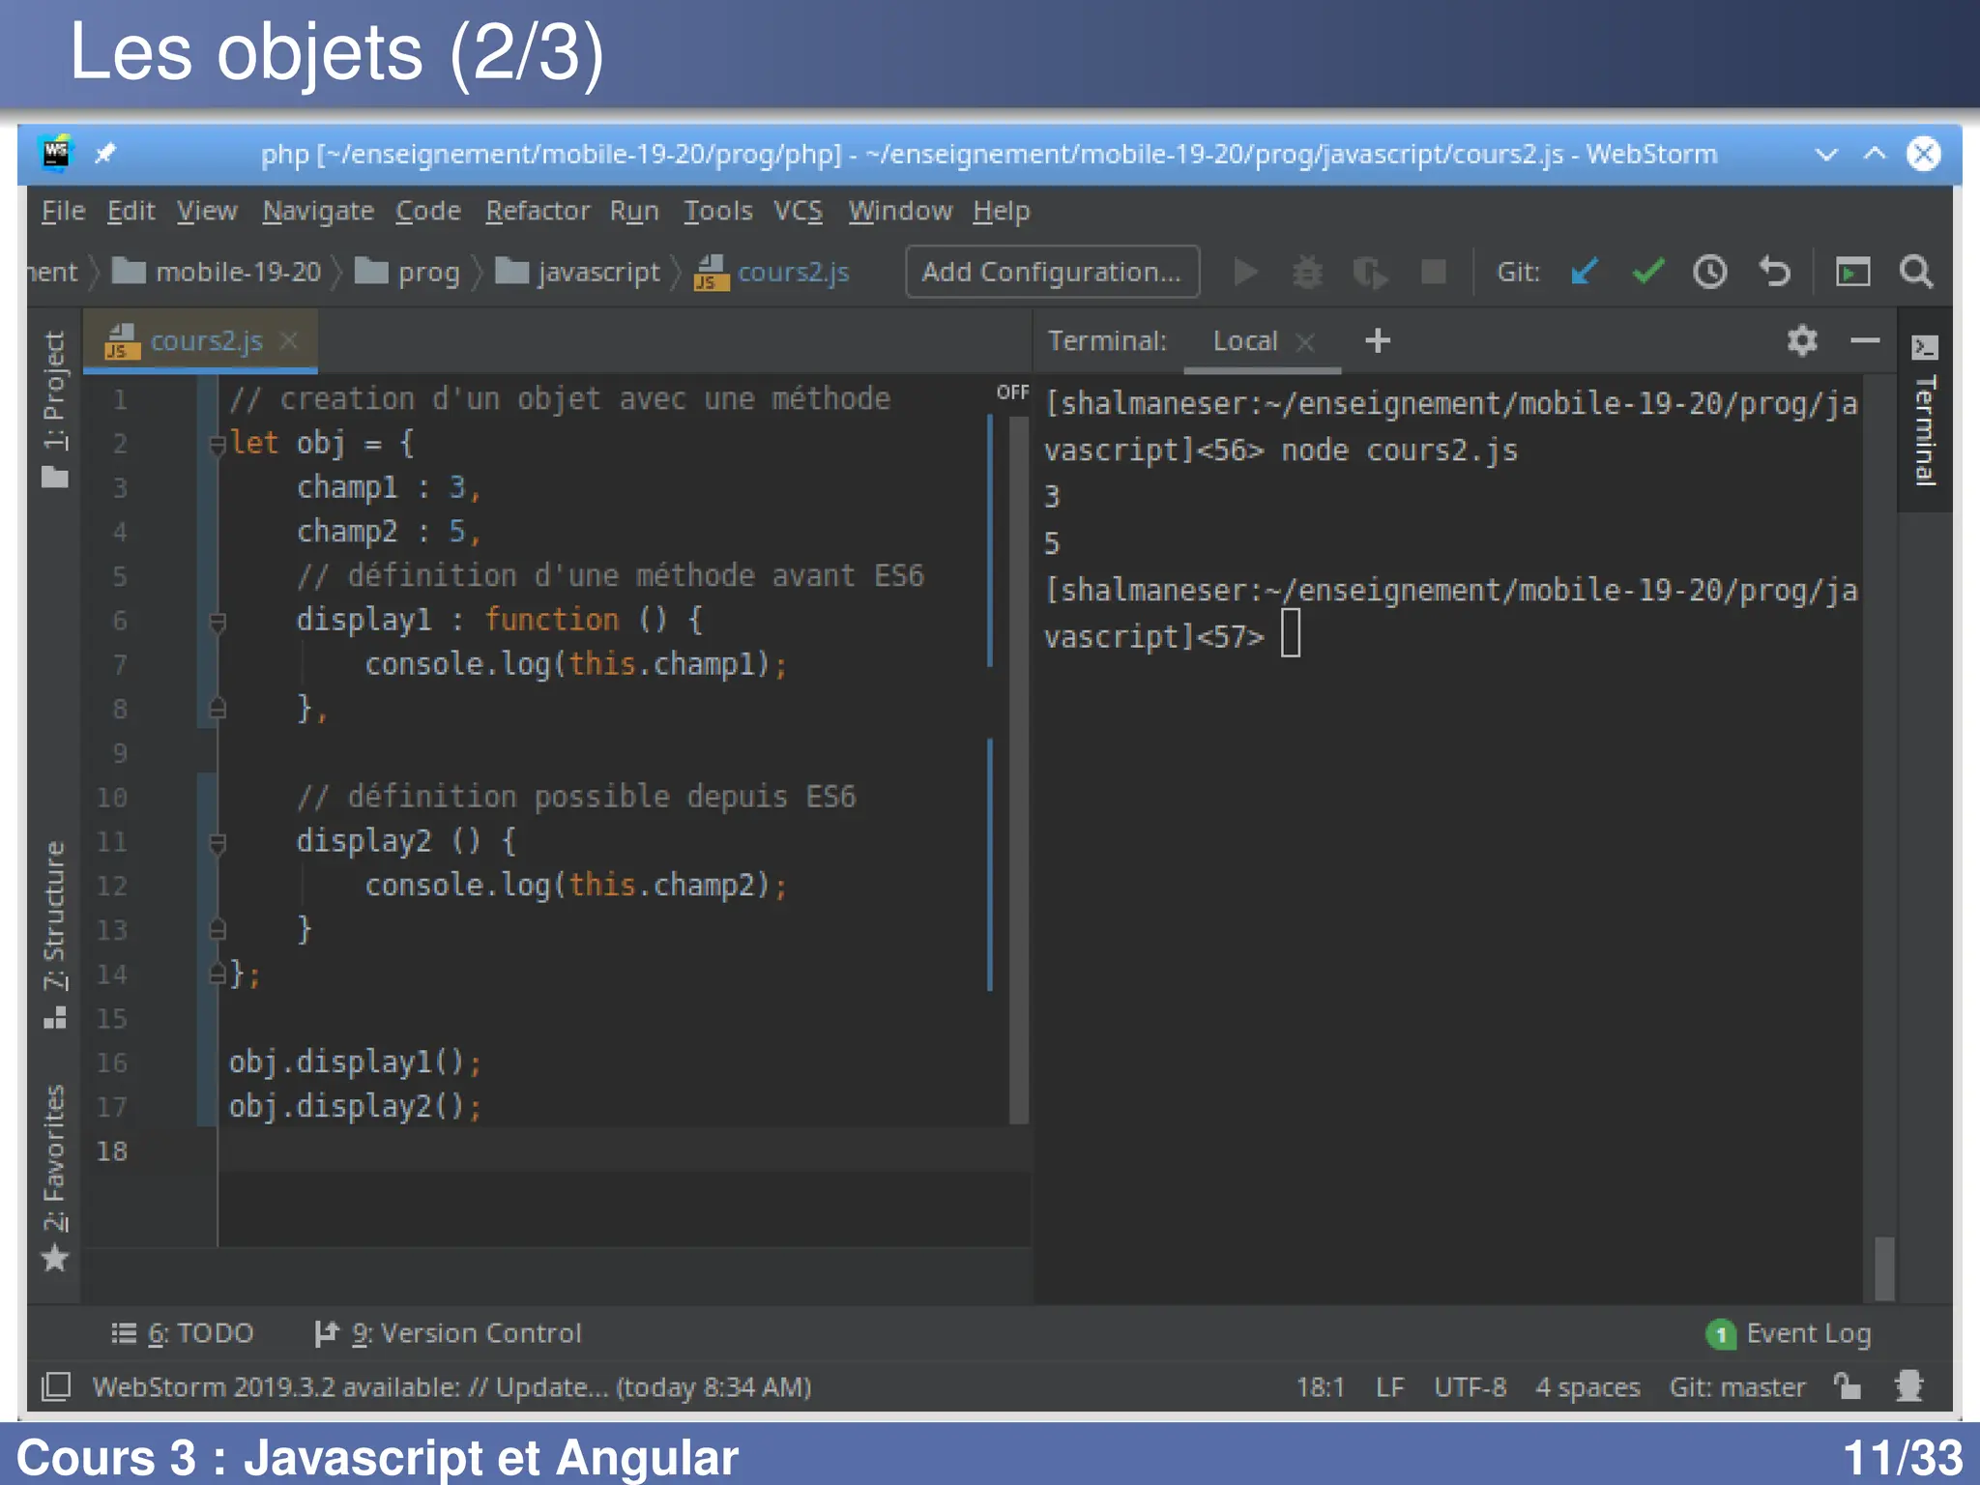Close the cours2.js editor tab
This screenshot has height=1485, width=1980.
tap(288, 341)
